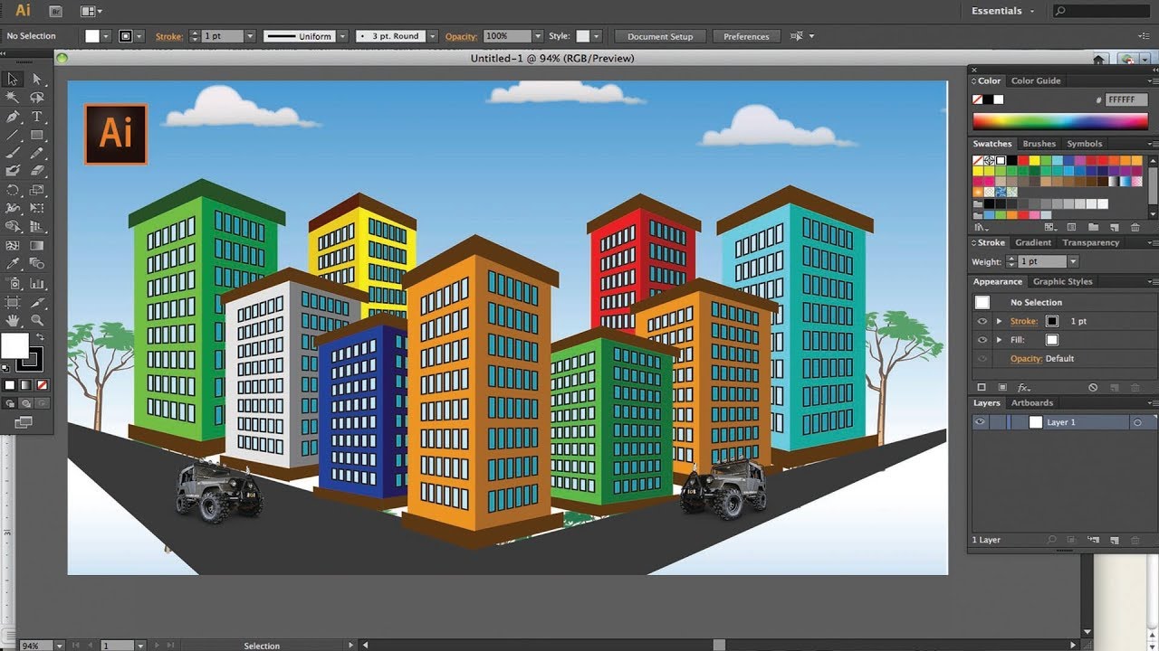Viewport: 1159px width, 651px height.
Task: Pick the Magic Wand tool
Action: point(13,98)
